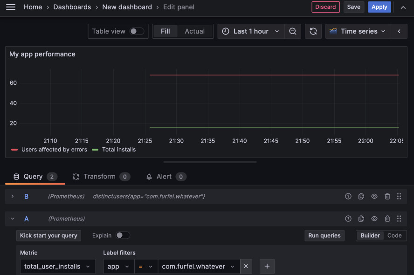Apply the panel changes
The image size is (414, 275).
[x=379, y=7]
